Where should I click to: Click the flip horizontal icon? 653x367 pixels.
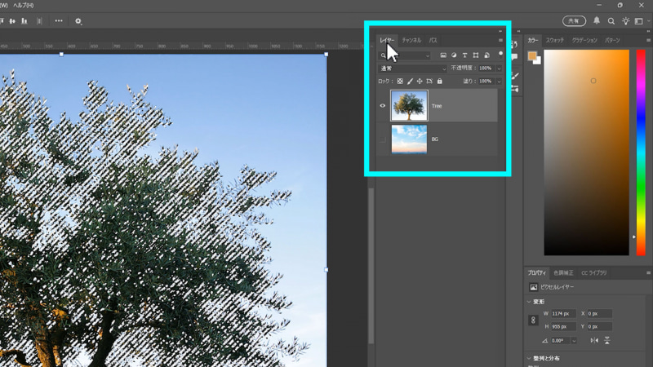point(594,340)
